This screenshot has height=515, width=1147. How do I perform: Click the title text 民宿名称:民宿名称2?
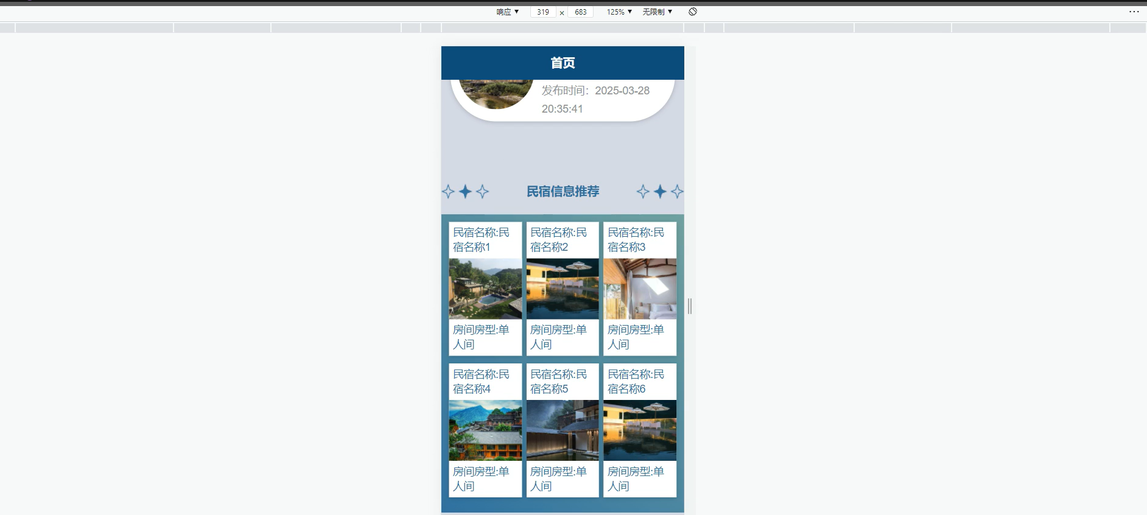559,240
